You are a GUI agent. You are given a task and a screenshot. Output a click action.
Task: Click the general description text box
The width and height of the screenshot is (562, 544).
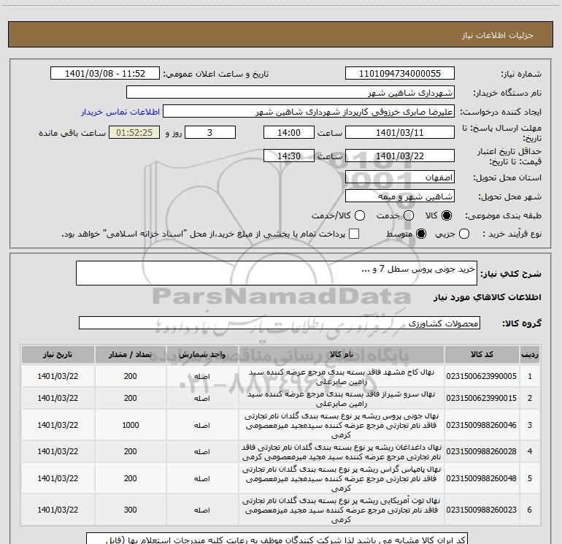tap(277, 273)
